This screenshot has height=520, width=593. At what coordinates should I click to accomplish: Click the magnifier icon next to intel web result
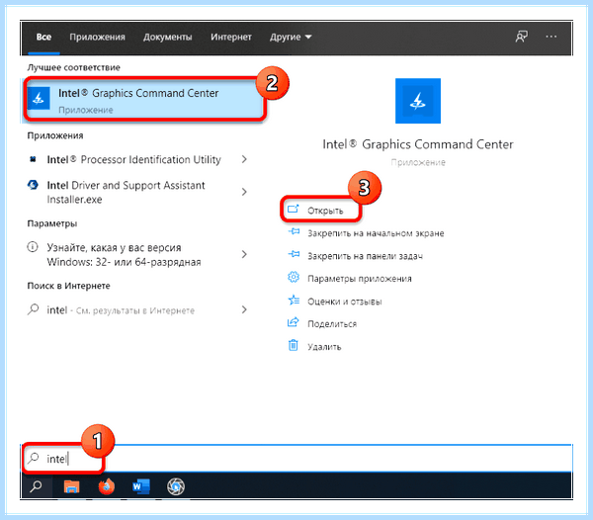point(34,309)
